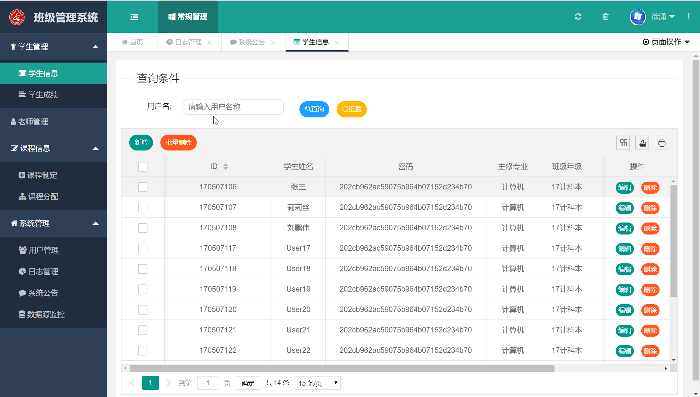This screenshot has width=700, height=397.
Task: Open 日志管理 in the sidebar
Action: (53, 271)
